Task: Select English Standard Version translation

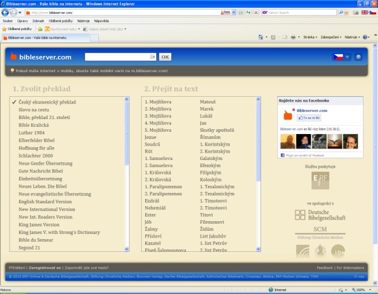Action: pos(45,201)
